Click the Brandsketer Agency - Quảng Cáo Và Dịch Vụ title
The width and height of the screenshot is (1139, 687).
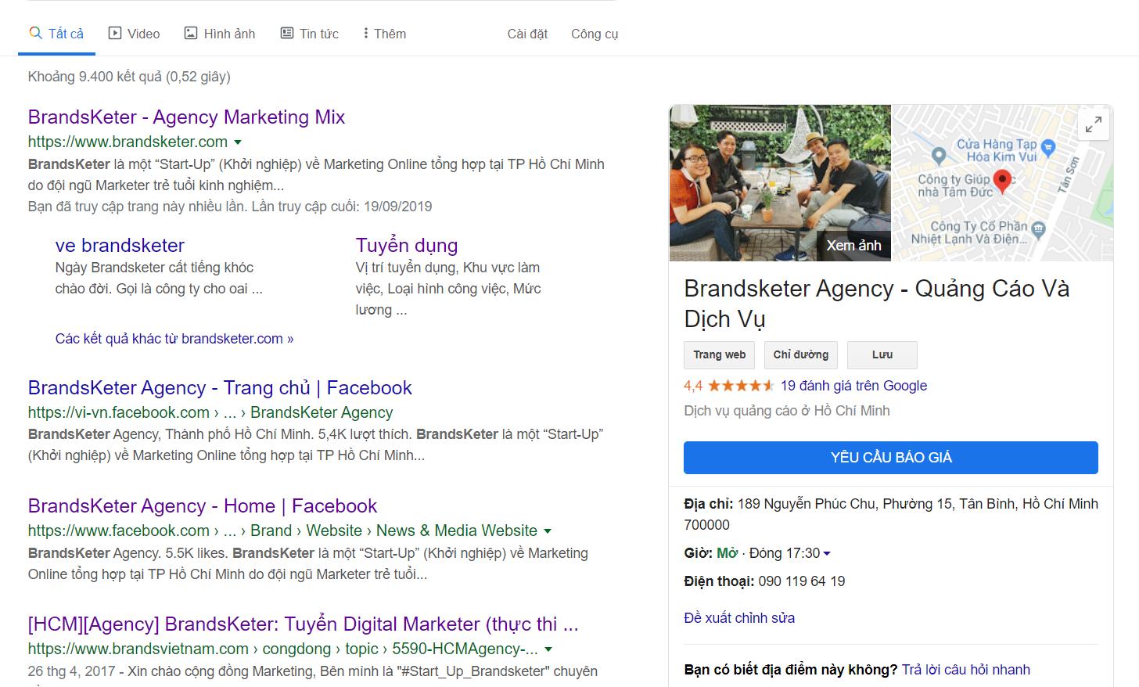click(876, 304)
